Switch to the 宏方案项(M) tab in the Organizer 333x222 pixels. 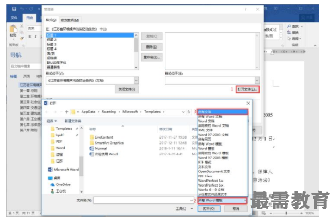pyautogui.click(x=70, y=20)
